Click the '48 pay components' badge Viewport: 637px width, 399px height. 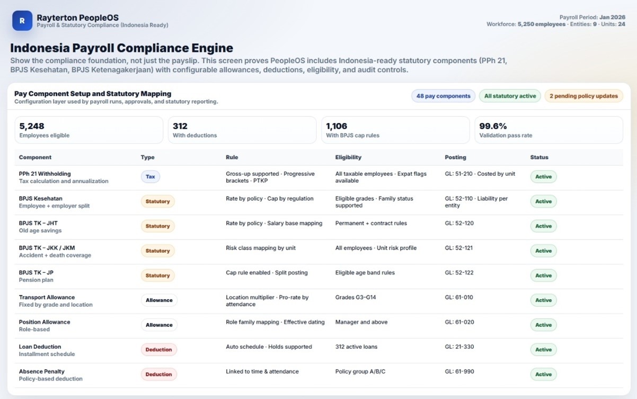pyautogui.click(x=443, y=96)
